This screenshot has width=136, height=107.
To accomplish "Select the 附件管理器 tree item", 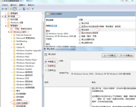I will (x=21, y=94).
